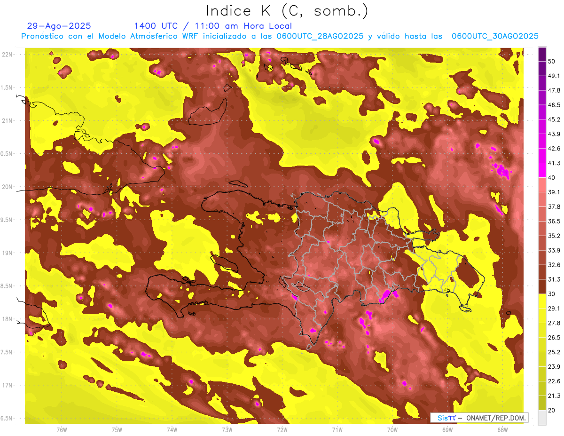The width and height of the screenshot is (564, 436).
Task: Click the colorbar value '35.2'
Action: [x=554, y=236]
